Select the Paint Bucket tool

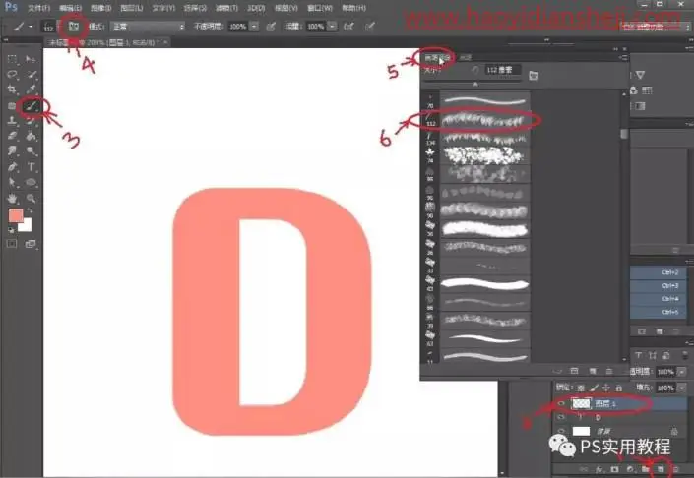click(31, 136)
